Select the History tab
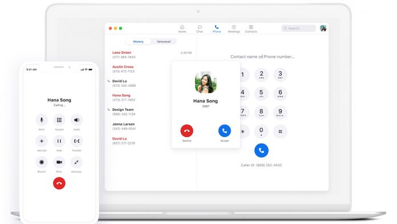397x224 pixels. point(138,42)
